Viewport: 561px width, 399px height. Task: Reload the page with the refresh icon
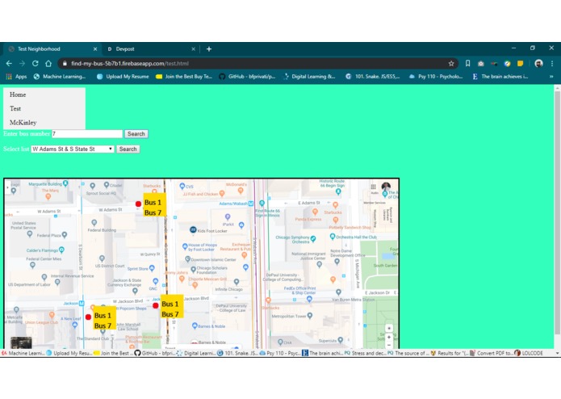pos(35,63)
